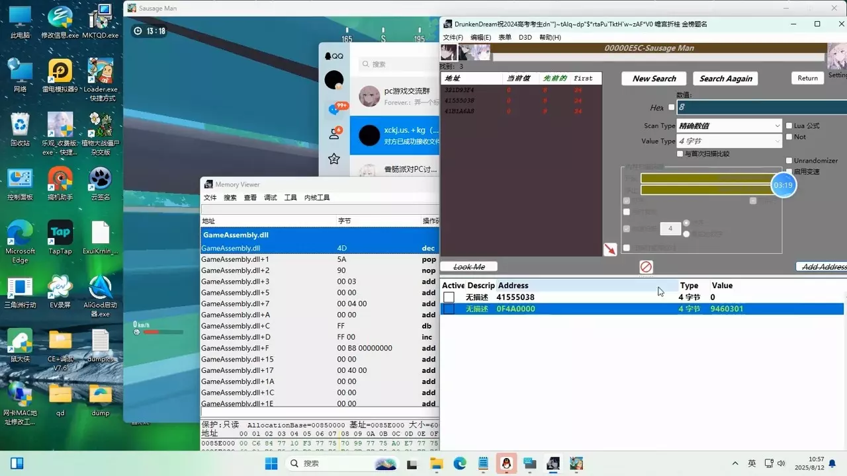Enable the Lua 公式 checkbox

click(789, 126)
